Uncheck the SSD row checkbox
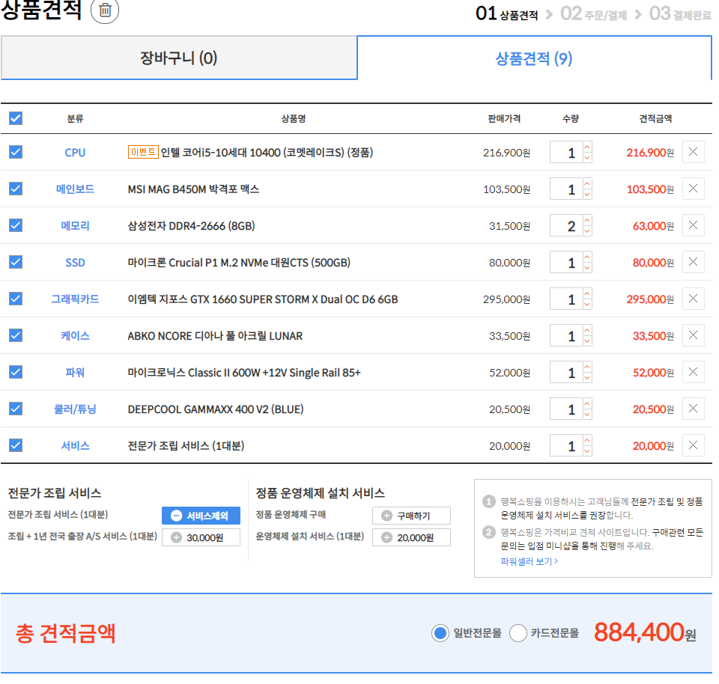Screen dimensions: 719x684 tap(16, 262)
